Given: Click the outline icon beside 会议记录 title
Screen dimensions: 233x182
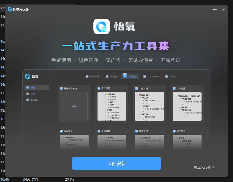Looking at the screenshot, I should tap(99, 88).
